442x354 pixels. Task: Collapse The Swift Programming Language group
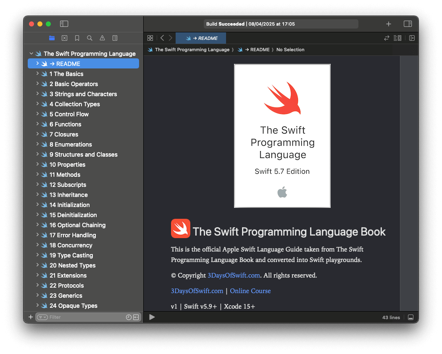point(32,53)
